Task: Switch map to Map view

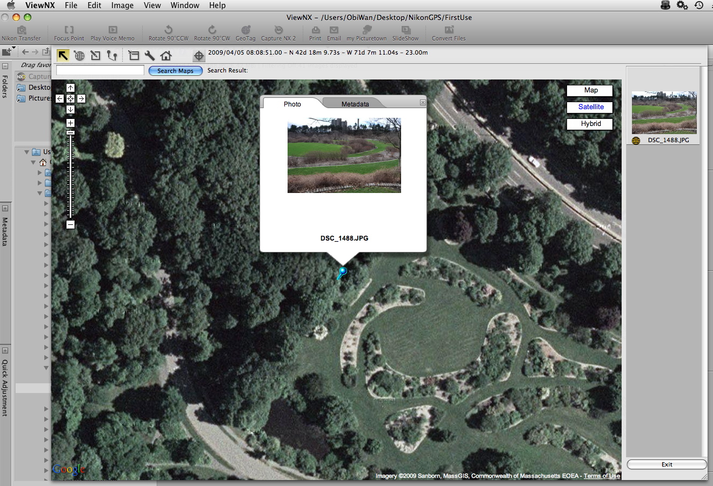Action: (x=590, y=90)
